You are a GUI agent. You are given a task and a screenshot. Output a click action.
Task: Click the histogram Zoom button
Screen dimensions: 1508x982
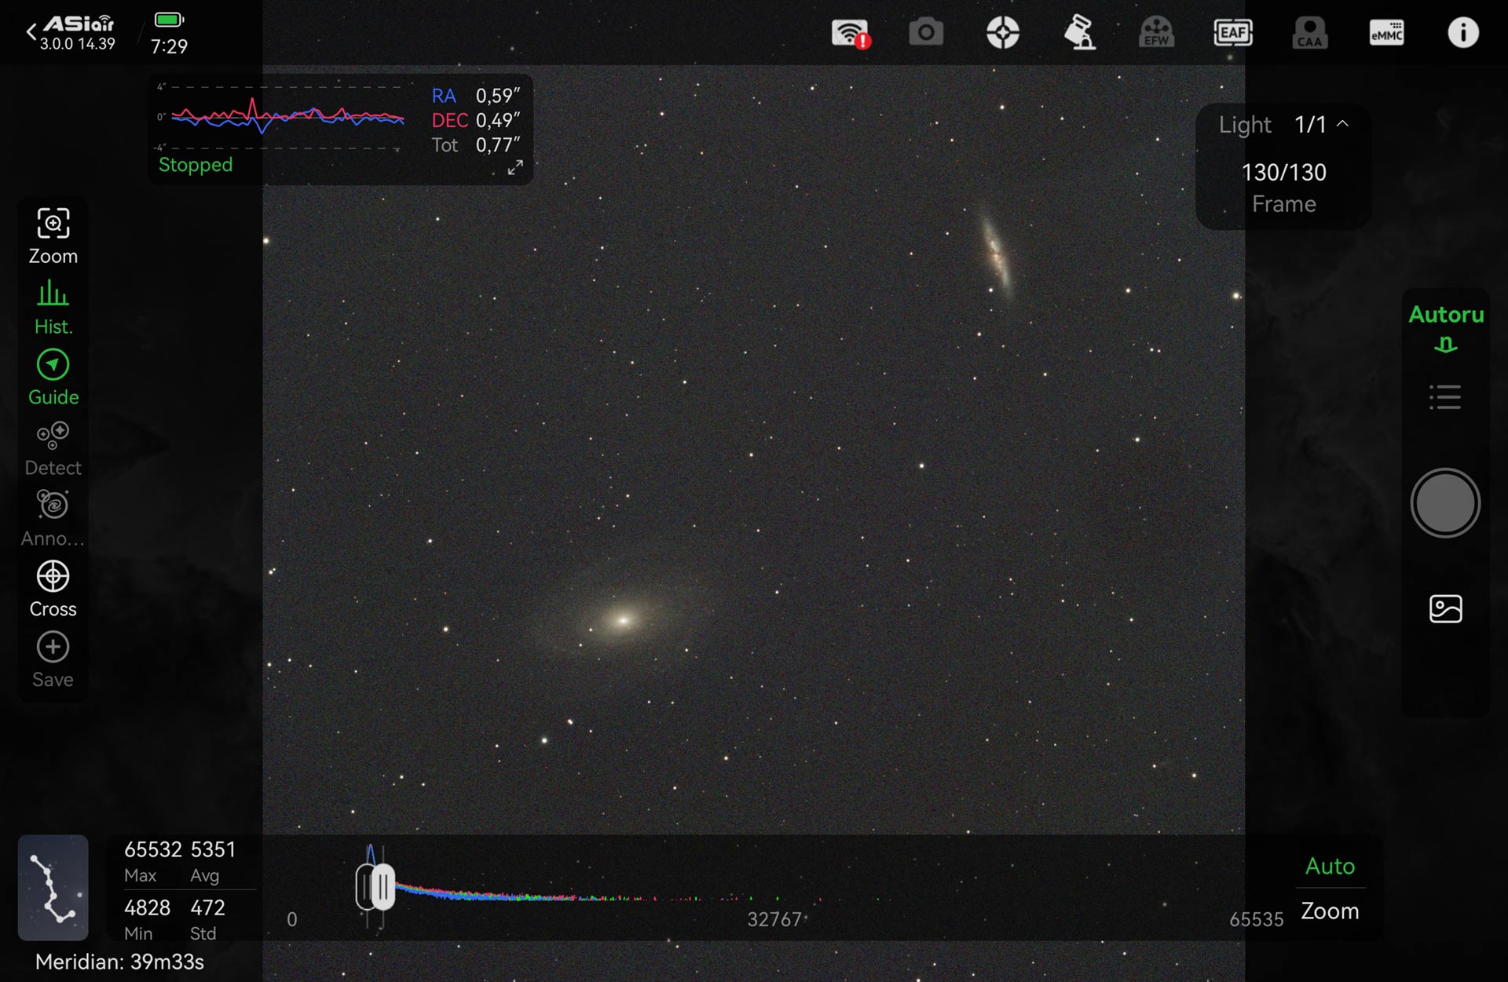pyautogui.click(x=1330, y=911)
